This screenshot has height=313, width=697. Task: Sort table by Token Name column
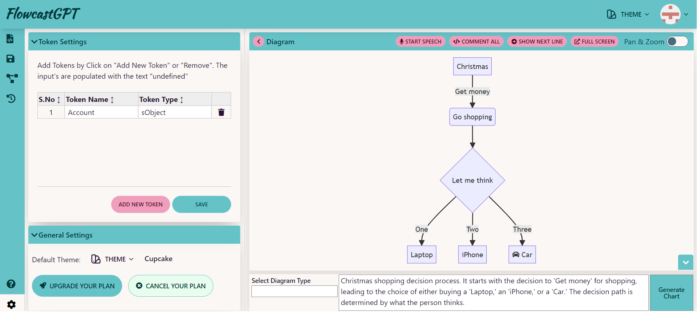point(112,100)
